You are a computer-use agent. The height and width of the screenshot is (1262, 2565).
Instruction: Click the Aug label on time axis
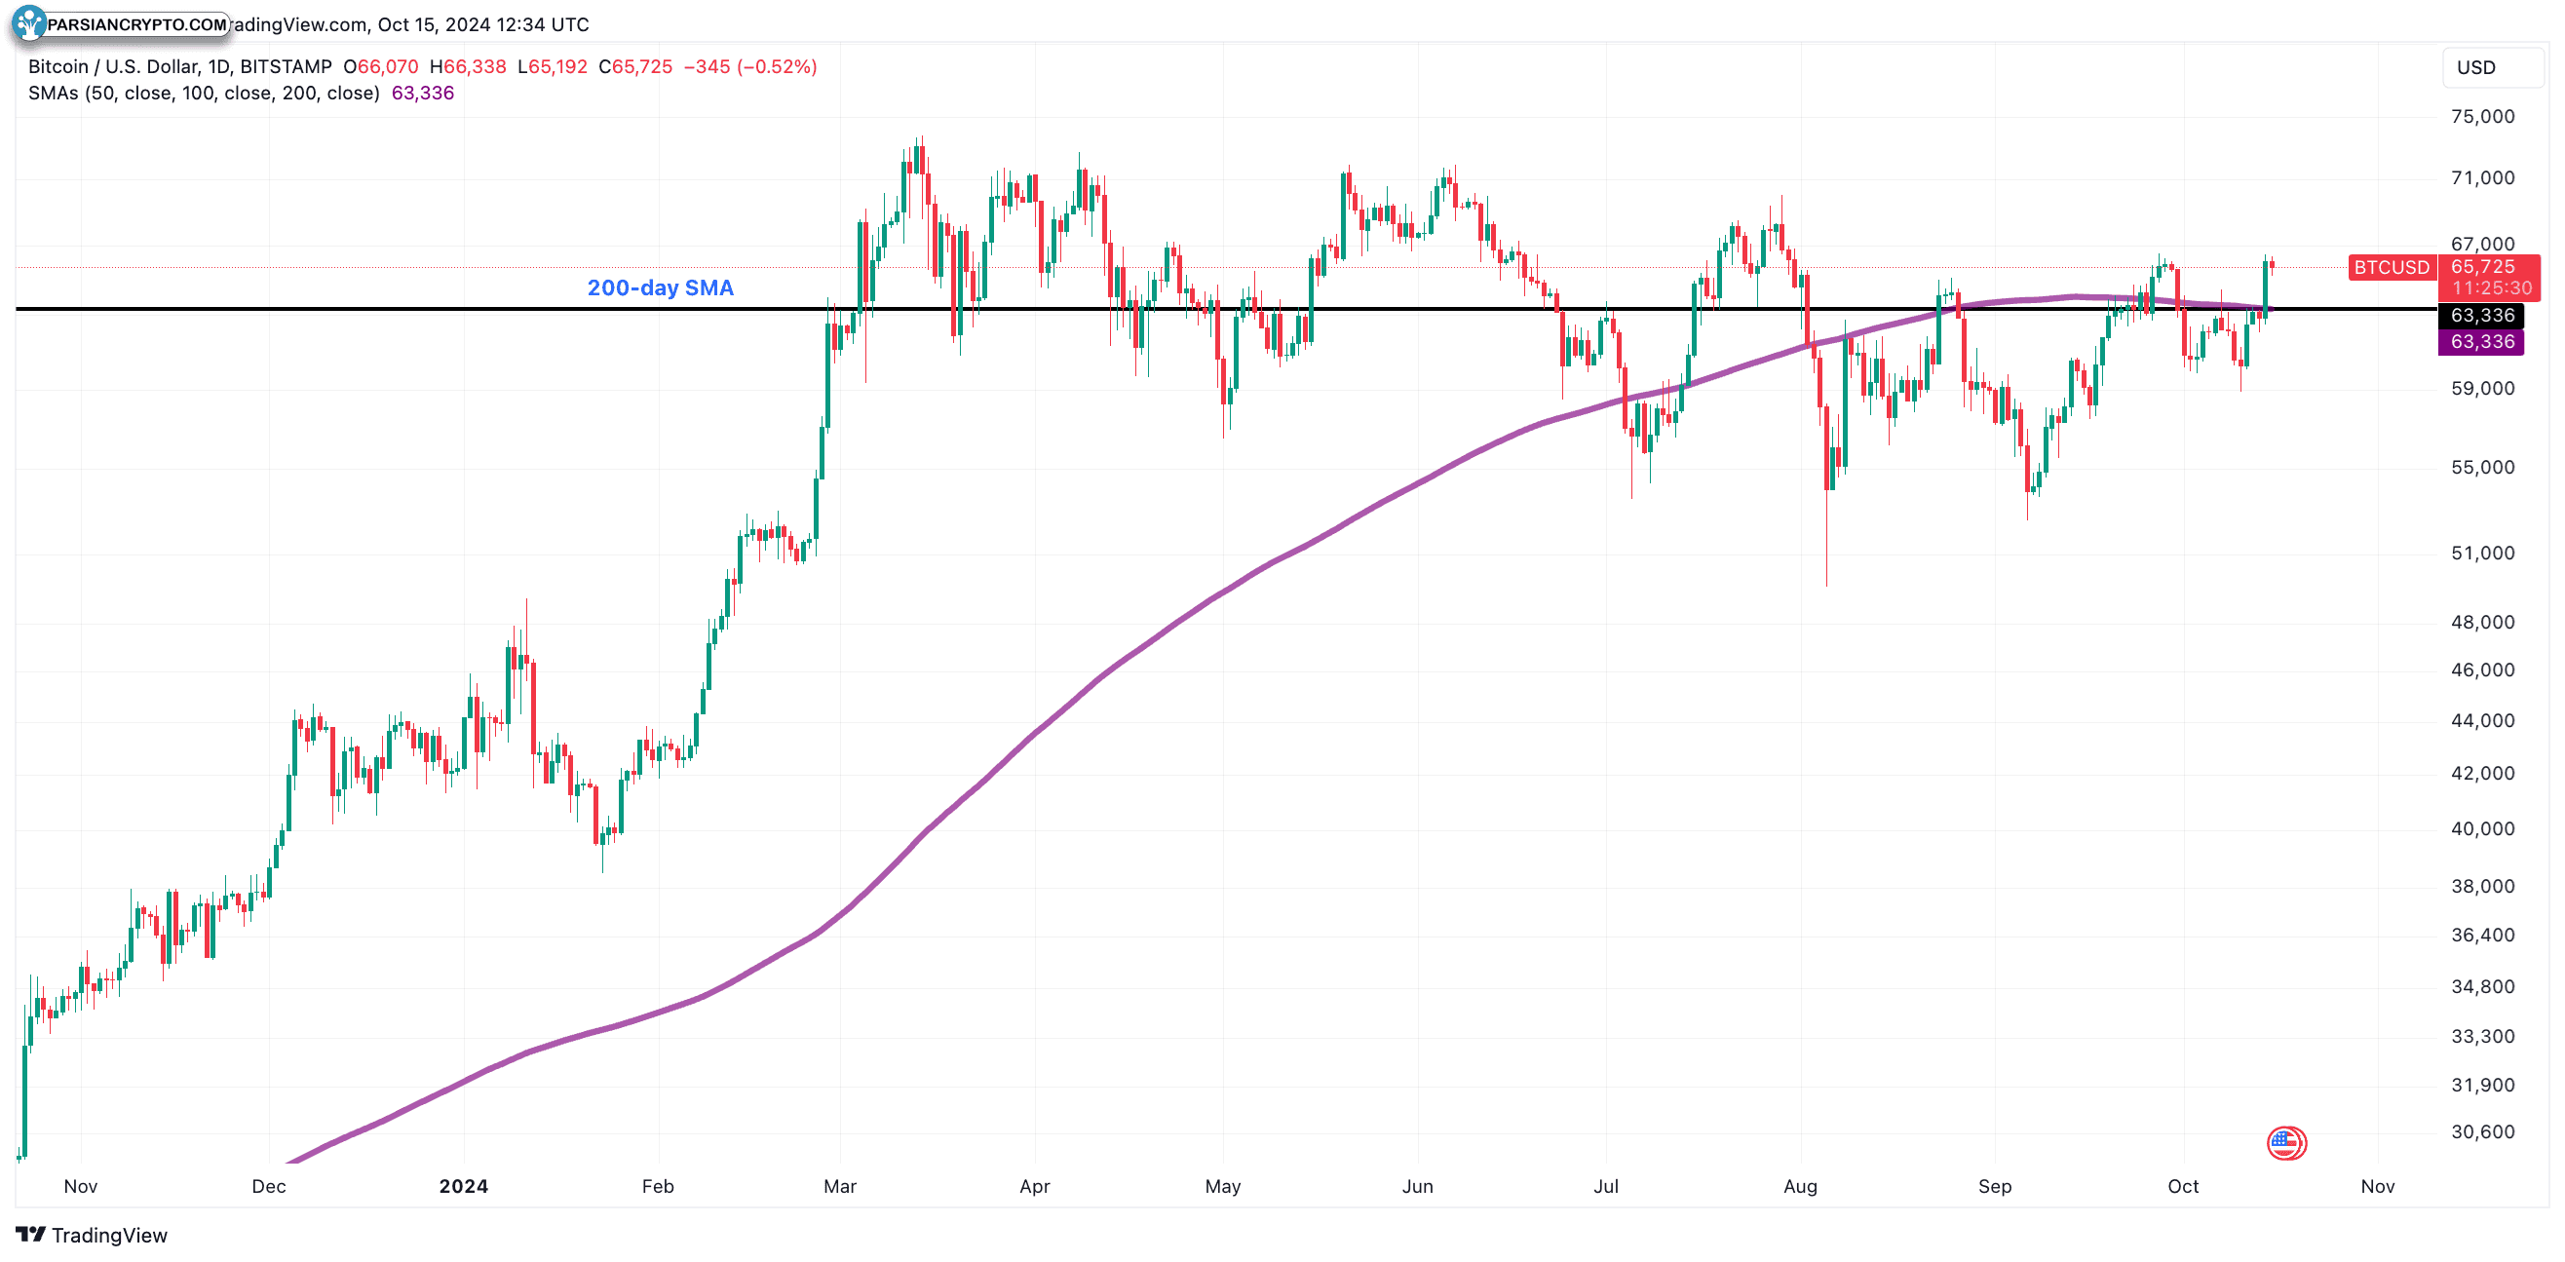pyautogui.click(x=1800, y=1186)
